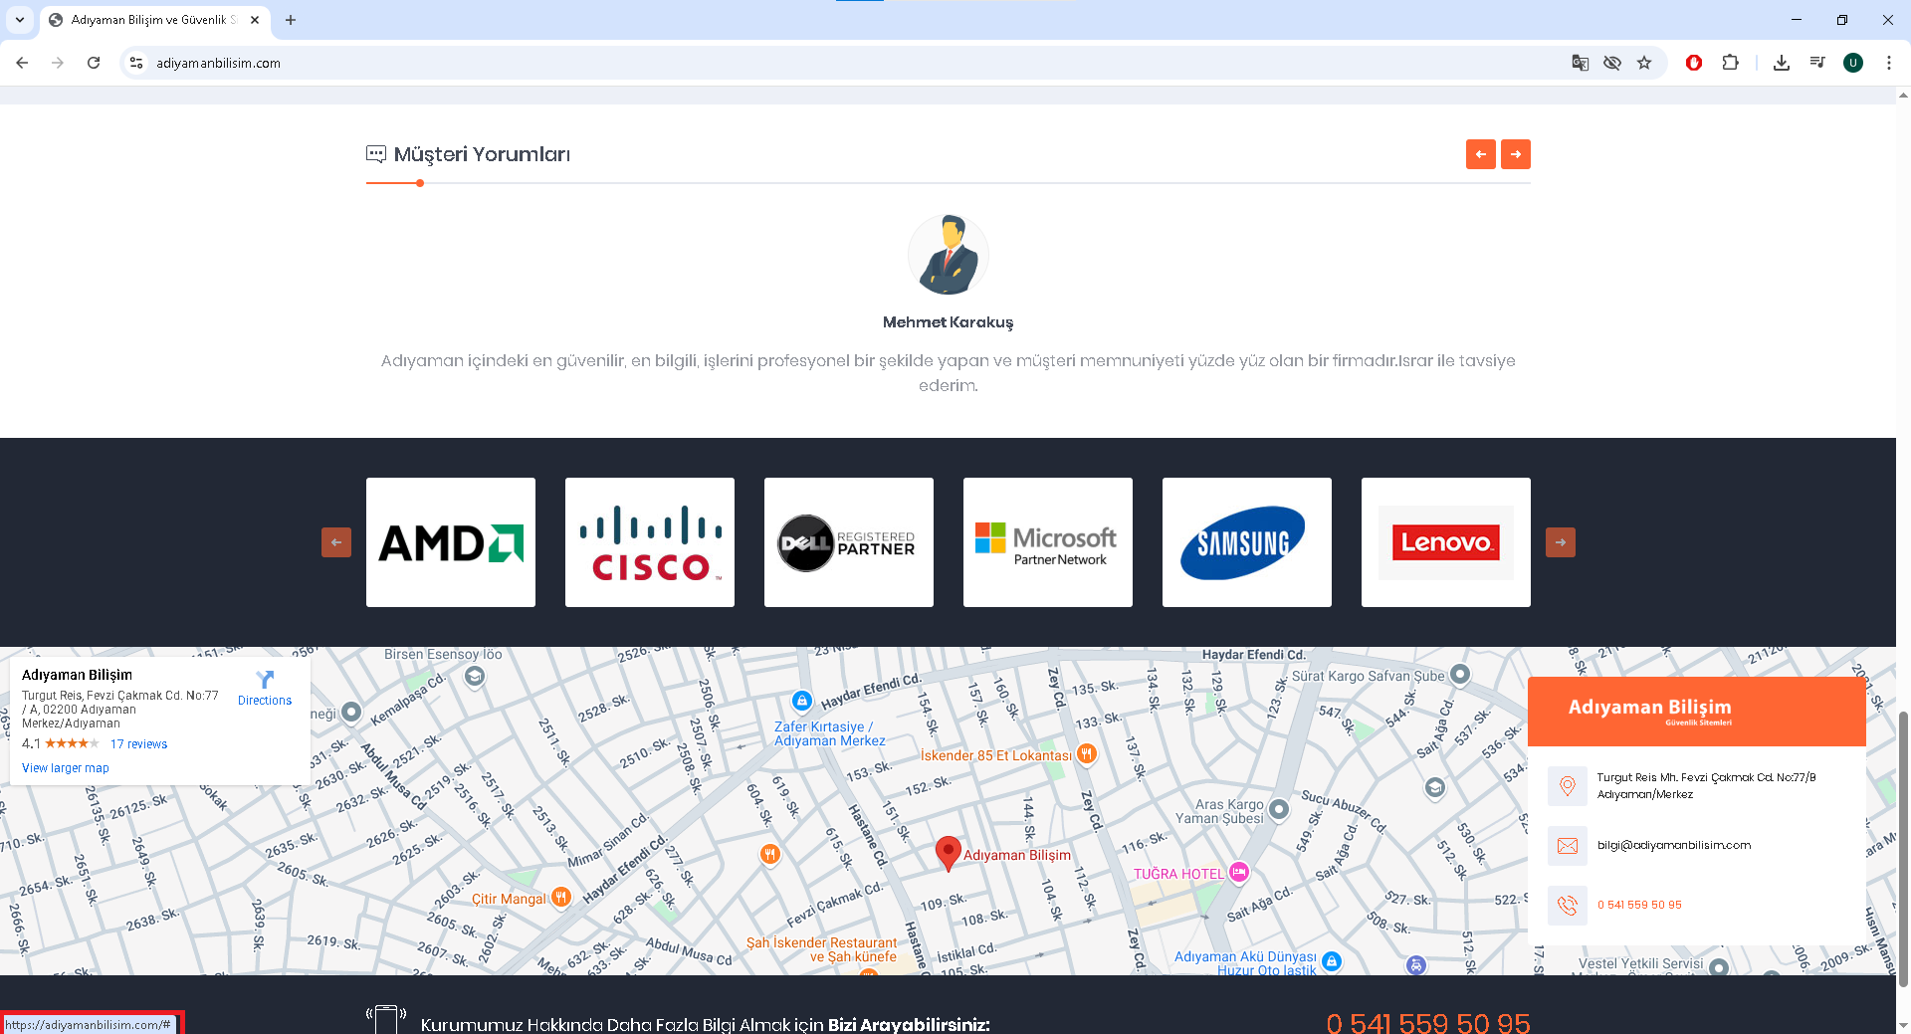Screen dimensions: 1911x1034
Task: Click the scrollbar down arrow
Action: coord(1903,1026)
